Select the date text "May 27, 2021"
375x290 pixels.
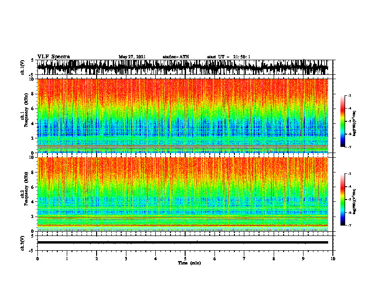tap(132, 57)
